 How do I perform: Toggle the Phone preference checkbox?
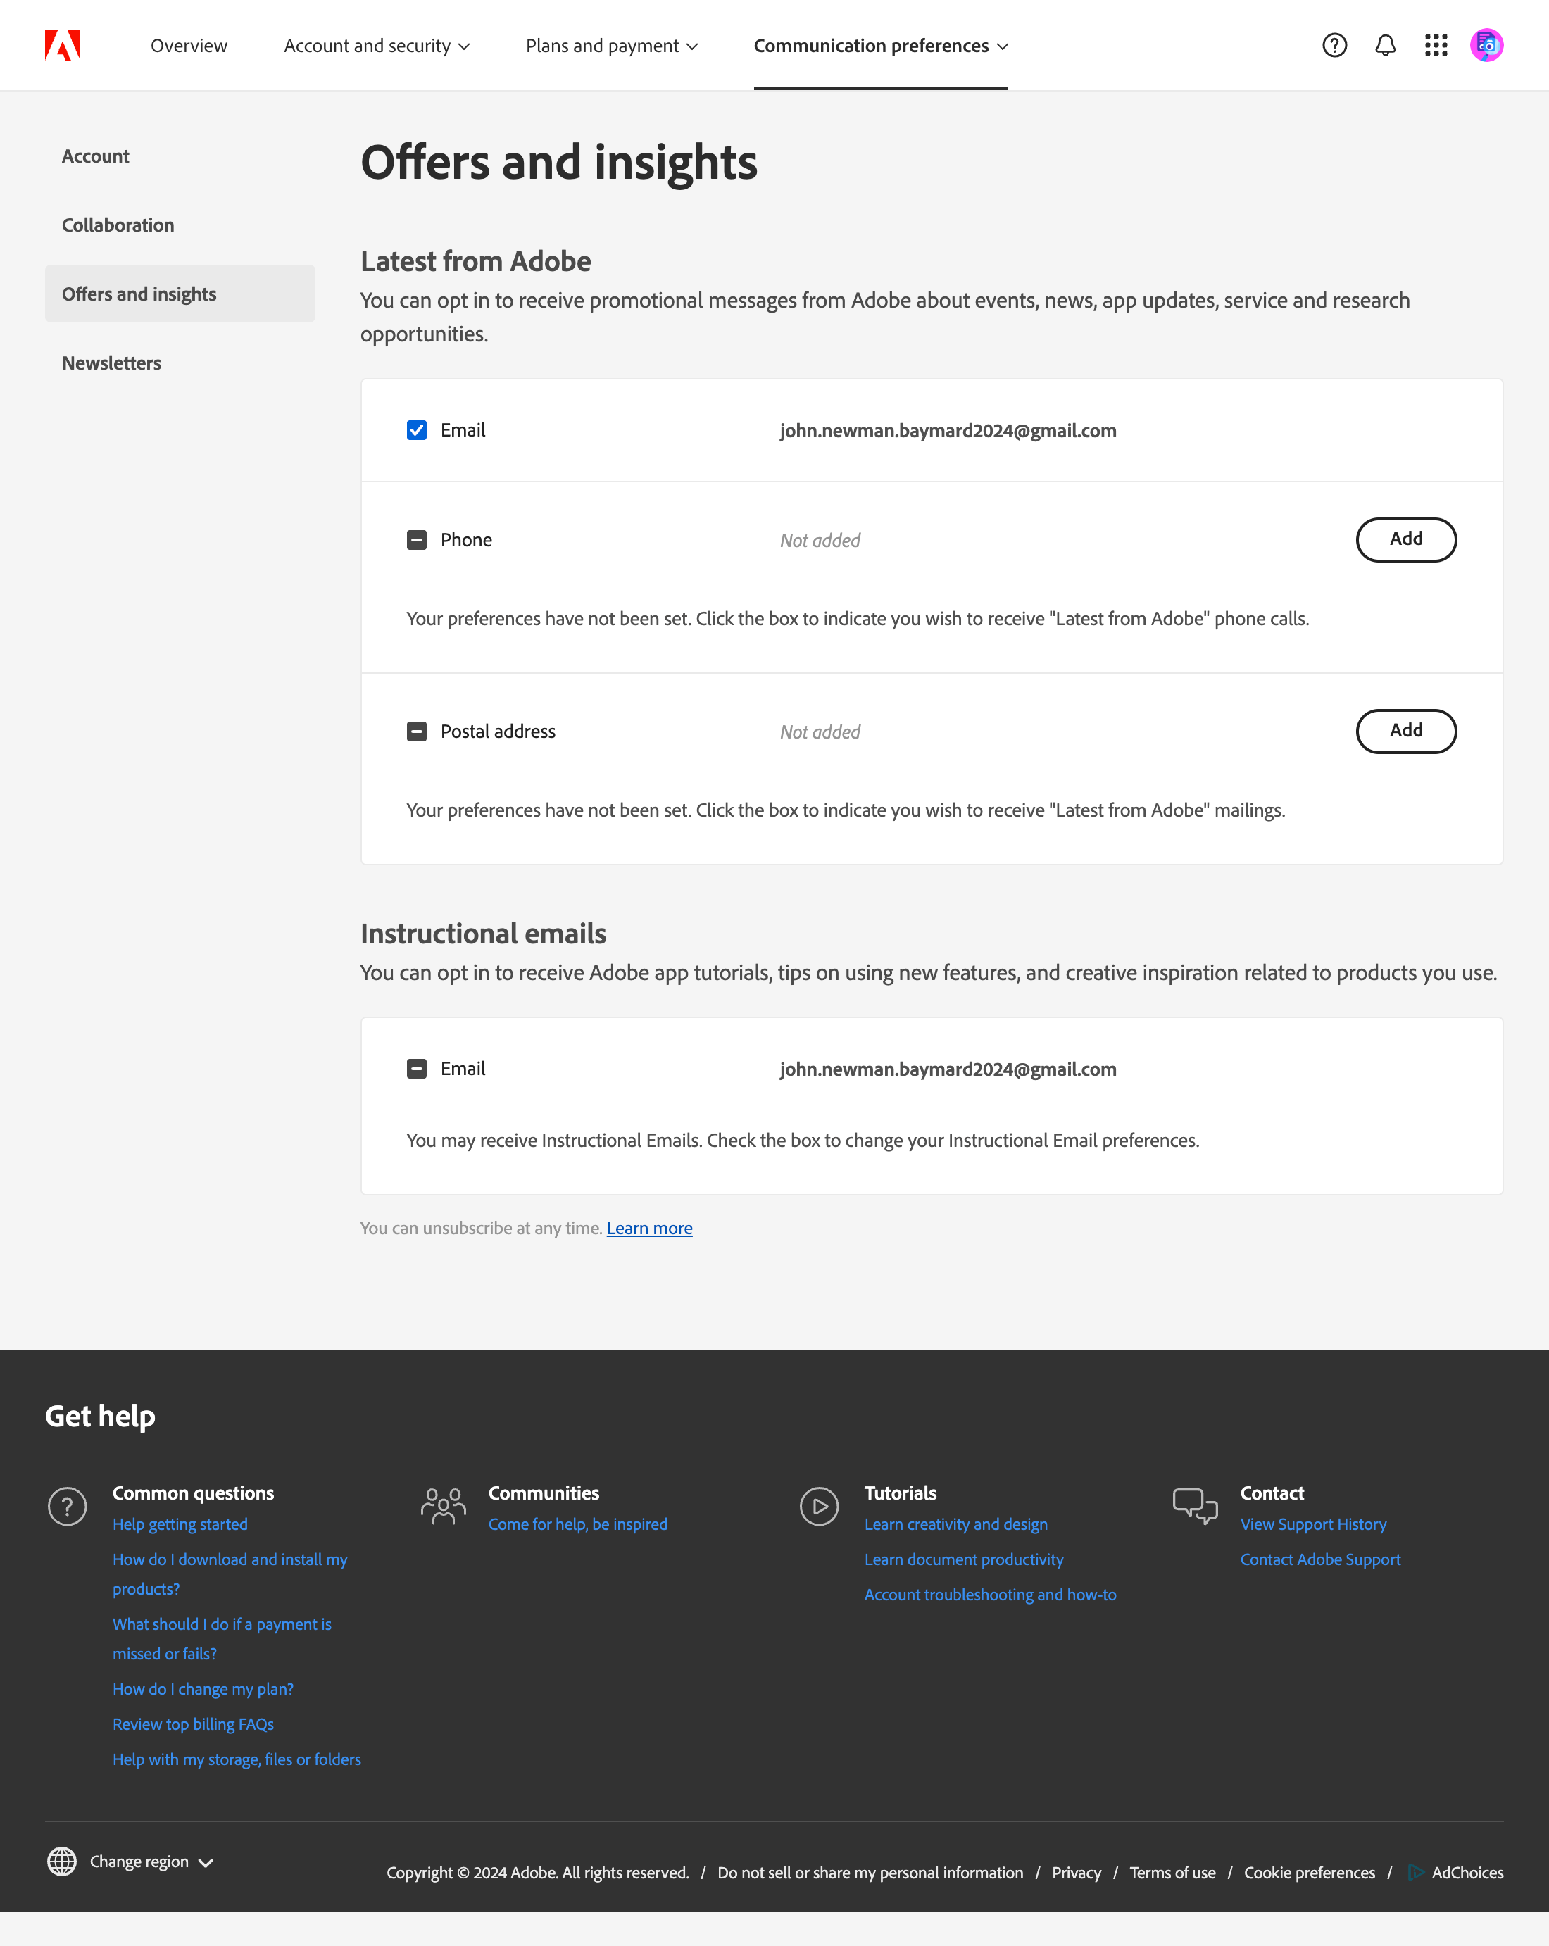pyautogui.click(x=416, y=540)
